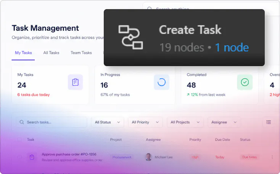Open the All Priority dropdown
The height and width of the screenshot is (174, 280).
pyautogui.click(x=145, y=122)
